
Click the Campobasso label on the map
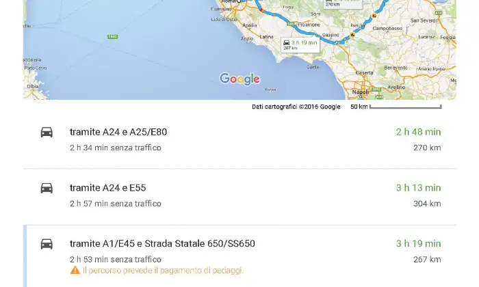click(x=387, y=28)
